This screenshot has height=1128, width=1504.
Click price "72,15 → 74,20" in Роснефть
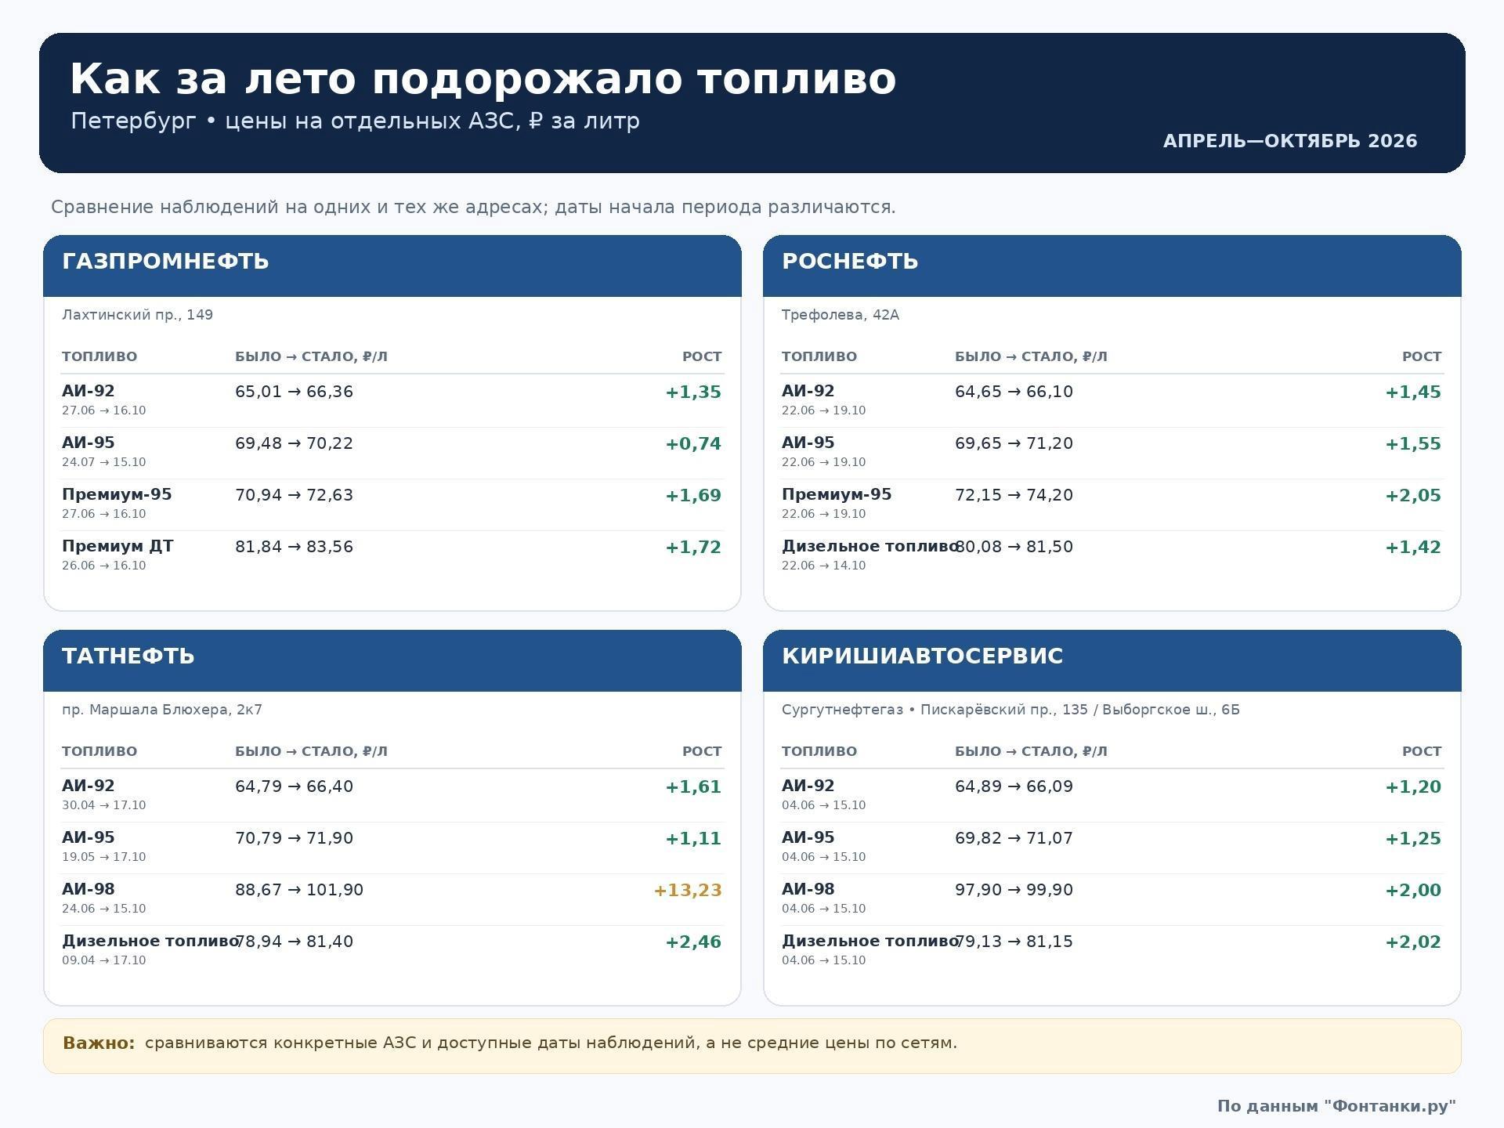click(1014, 495)
